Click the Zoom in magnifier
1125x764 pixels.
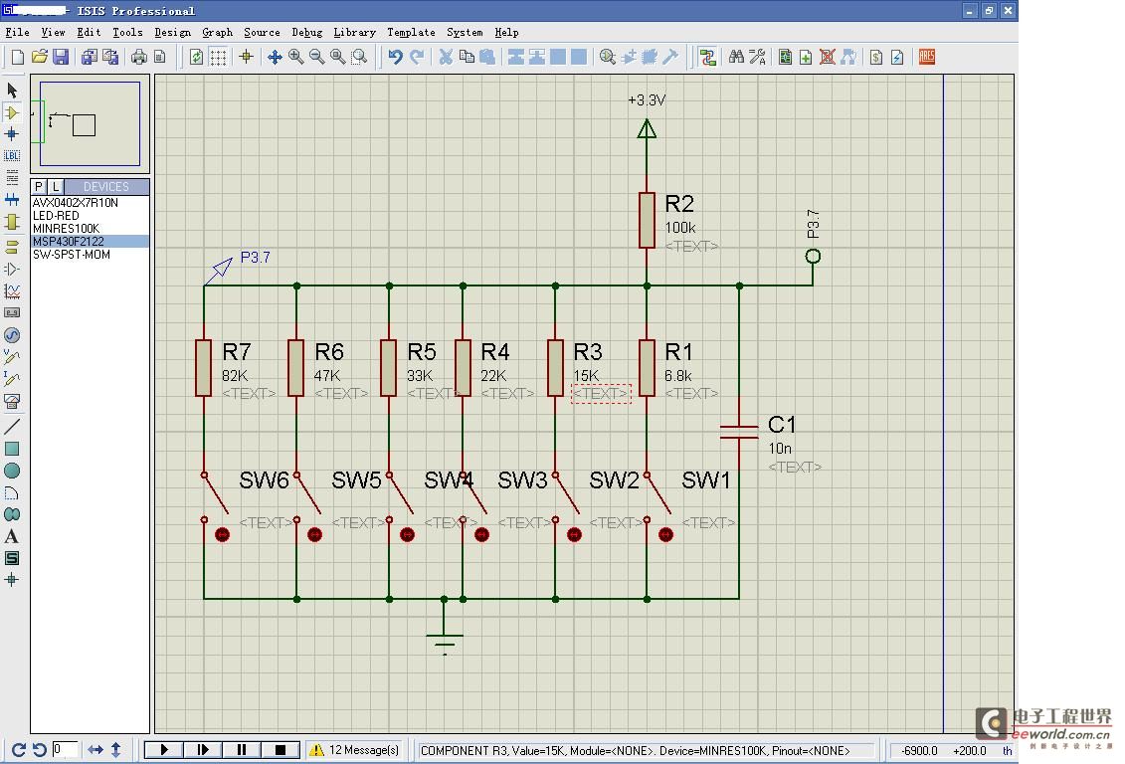click(295, 57)
